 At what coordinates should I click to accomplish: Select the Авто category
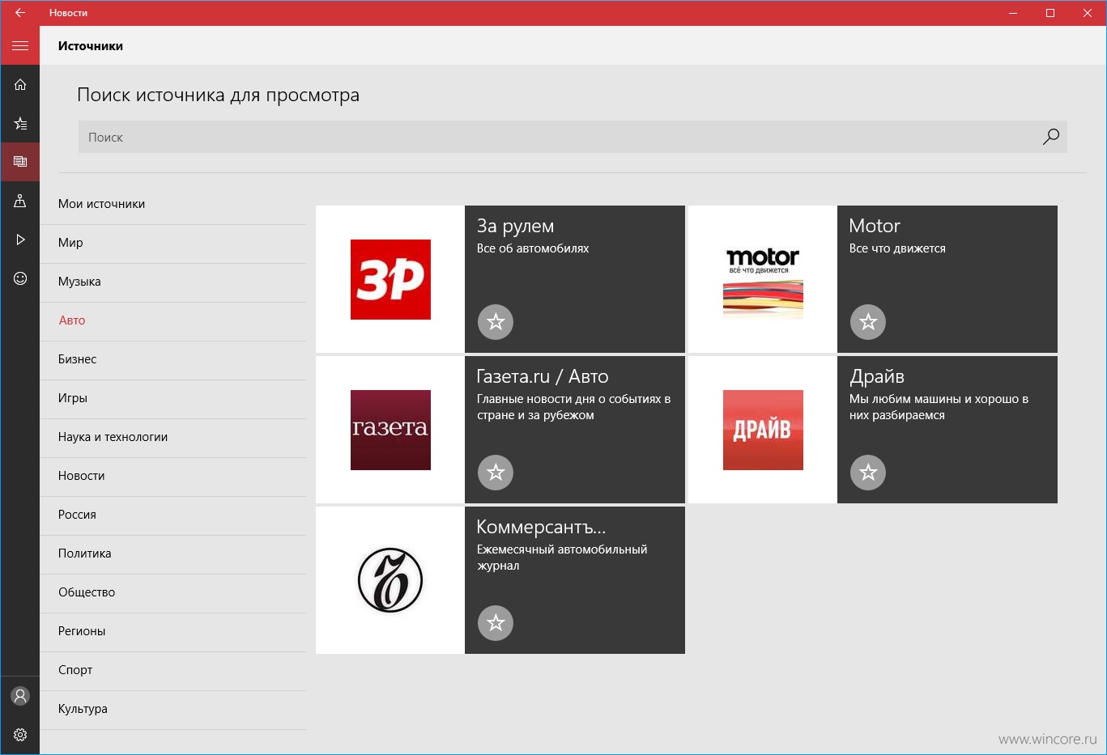pos(173,320)
